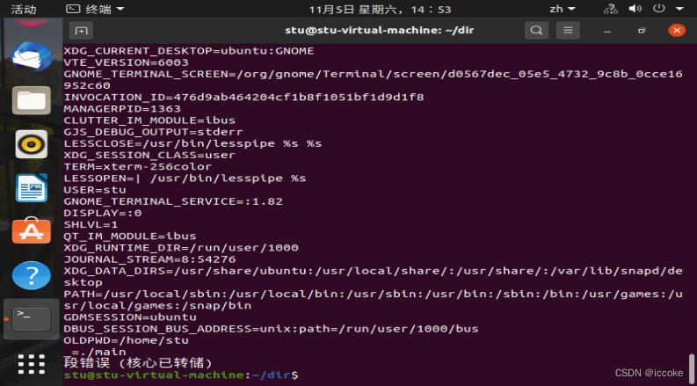Open the clock showing 11月5日 星期六

pyautogui.click(x=380, y=9)
